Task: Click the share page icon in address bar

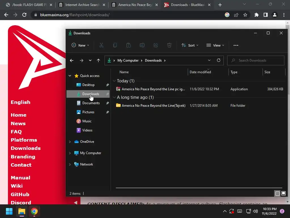Action: click(x=236, y=15)
